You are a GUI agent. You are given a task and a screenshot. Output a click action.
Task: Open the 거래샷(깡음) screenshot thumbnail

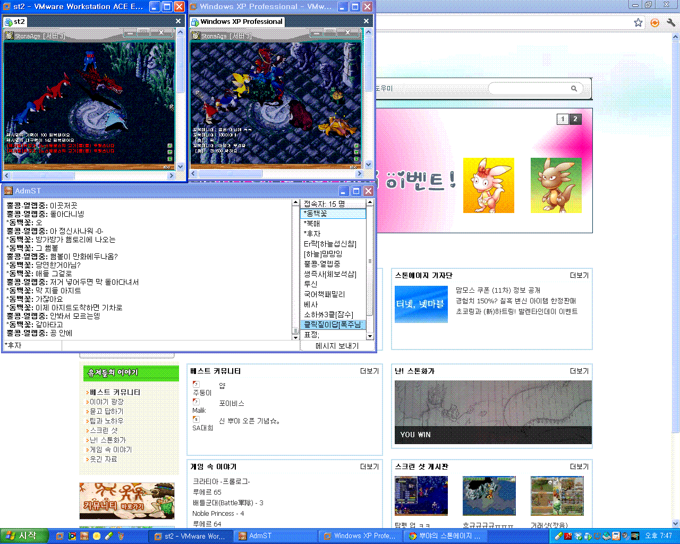[x=557, y=496]
